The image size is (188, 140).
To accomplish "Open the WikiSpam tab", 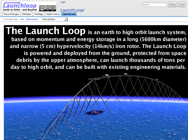I will pos(26,14).
